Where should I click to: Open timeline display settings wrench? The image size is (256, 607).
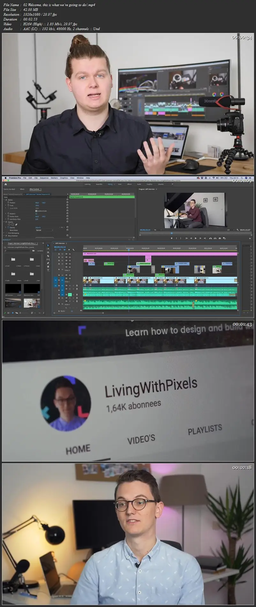73,250
